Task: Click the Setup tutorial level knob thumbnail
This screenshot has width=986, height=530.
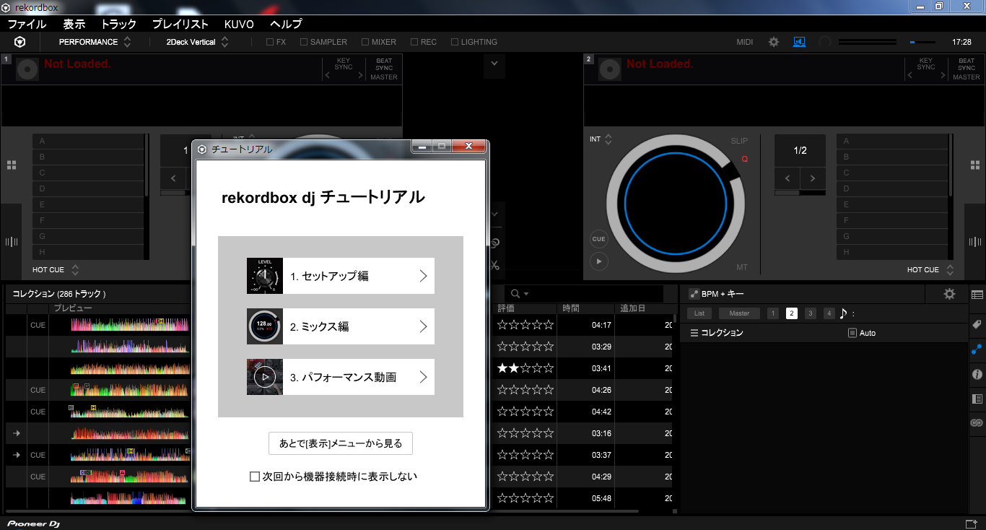Action: [x=265, y=276]
